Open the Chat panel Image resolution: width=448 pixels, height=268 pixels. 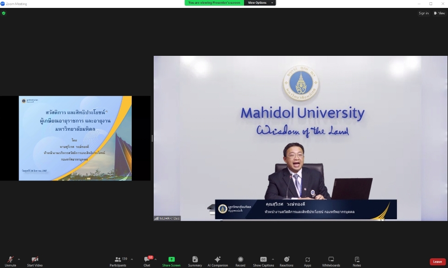[147, 261]
